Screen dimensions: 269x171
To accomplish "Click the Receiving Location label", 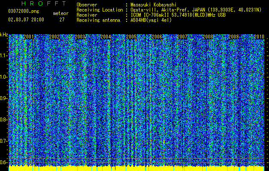I will (100, 10).
